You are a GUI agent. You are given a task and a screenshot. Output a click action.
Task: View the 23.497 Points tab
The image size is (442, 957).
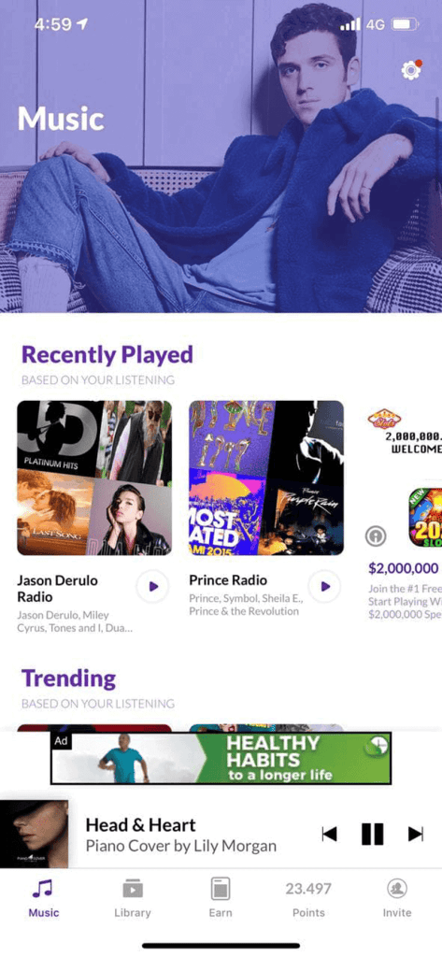click(308, 898)
